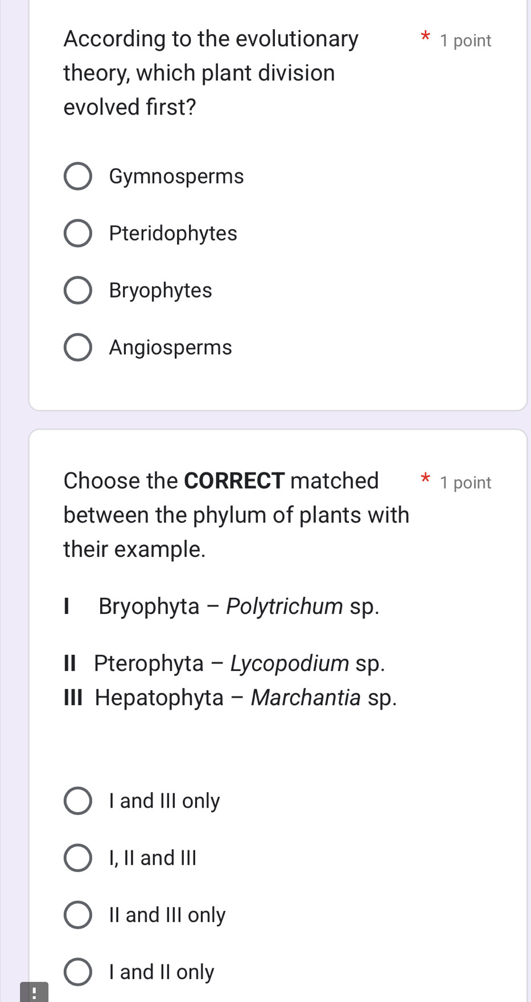Click the 'Hepatophyta – Marchantia sp.' statement
This screenshot has height=1002, width=531.
245,697
